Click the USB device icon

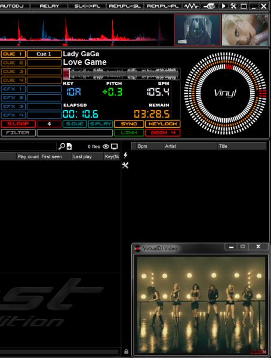[x=209, y=6]
